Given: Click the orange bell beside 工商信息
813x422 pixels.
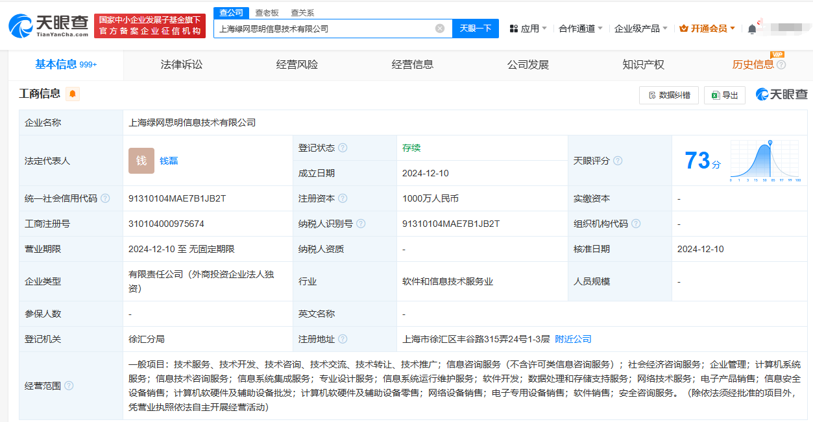Looking at the screenshot, I should pyautogui.click(x=73, y=94).
